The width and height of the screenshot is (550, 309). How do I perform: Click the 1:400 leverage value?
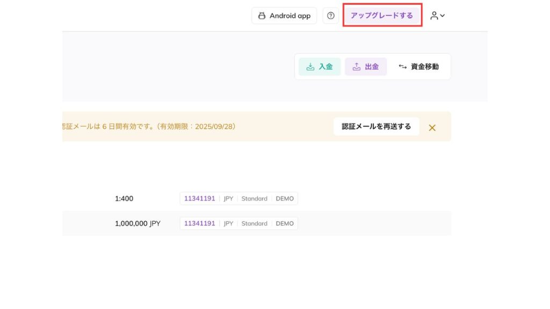tap(124, 198)
